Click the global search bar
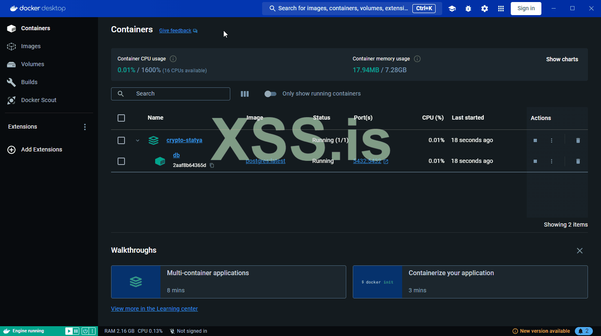 [352, 9]
